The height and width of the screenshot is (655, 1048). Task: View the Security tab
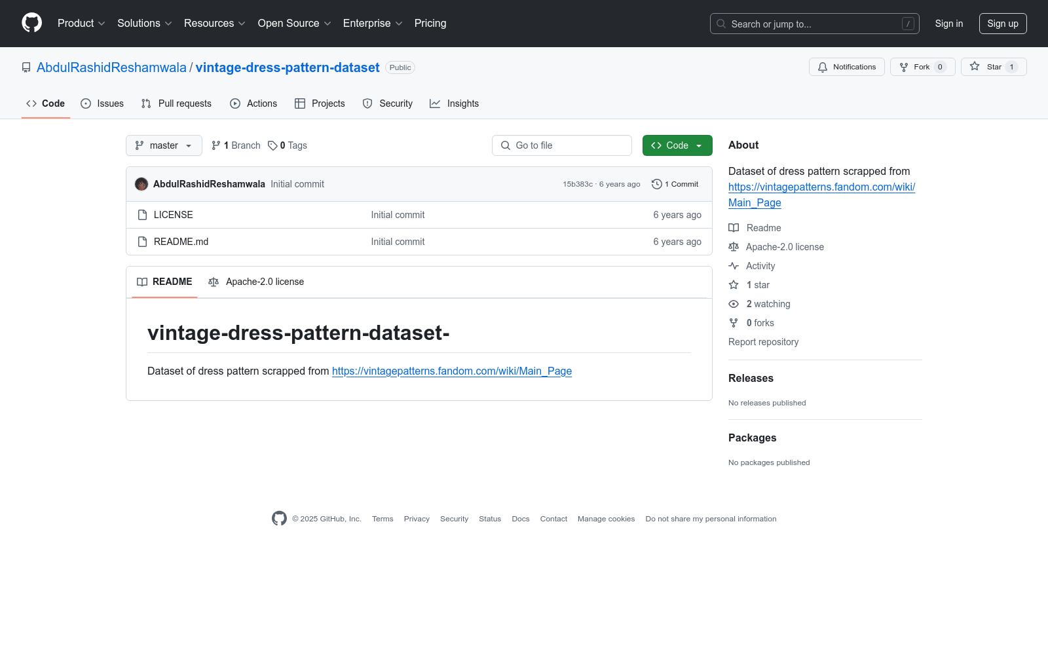tap(388, 103)
